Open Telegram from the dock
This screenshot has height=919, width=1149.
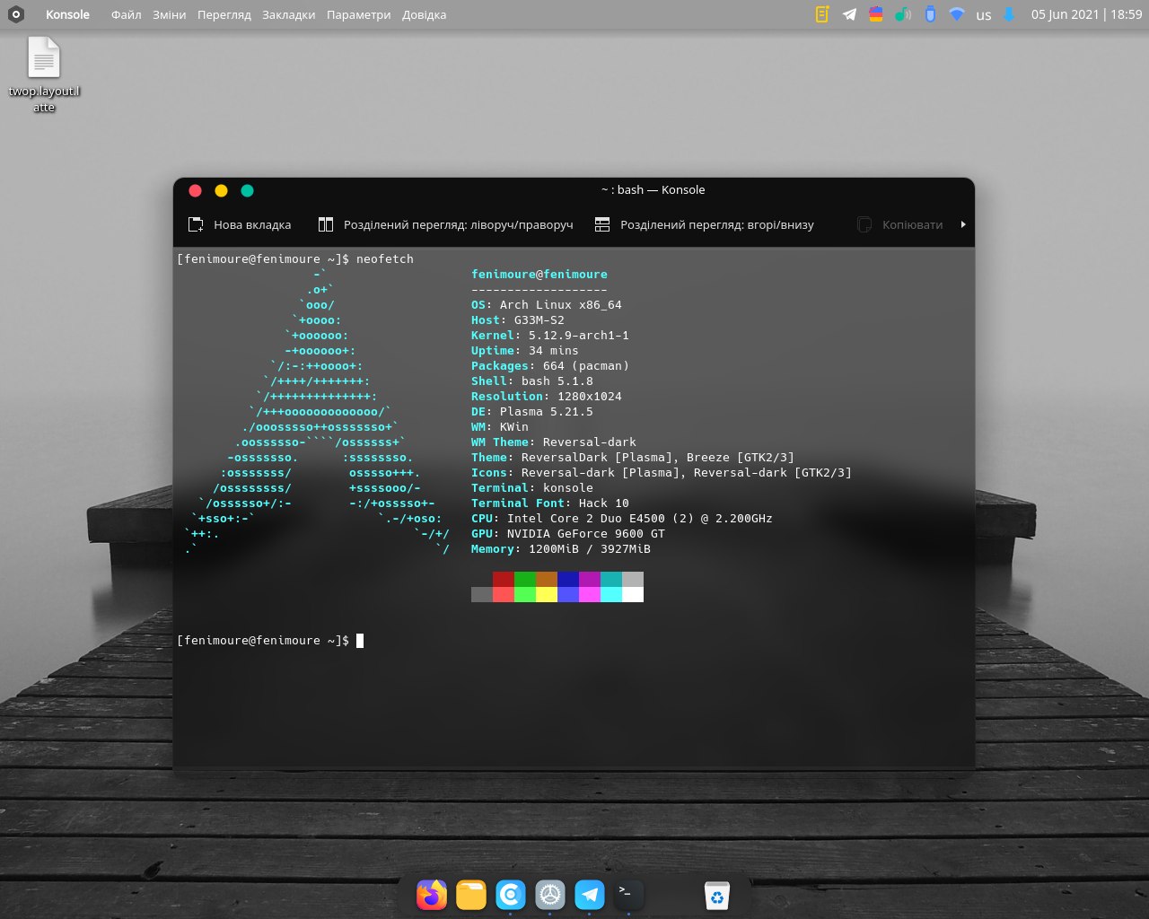(590, 894)
